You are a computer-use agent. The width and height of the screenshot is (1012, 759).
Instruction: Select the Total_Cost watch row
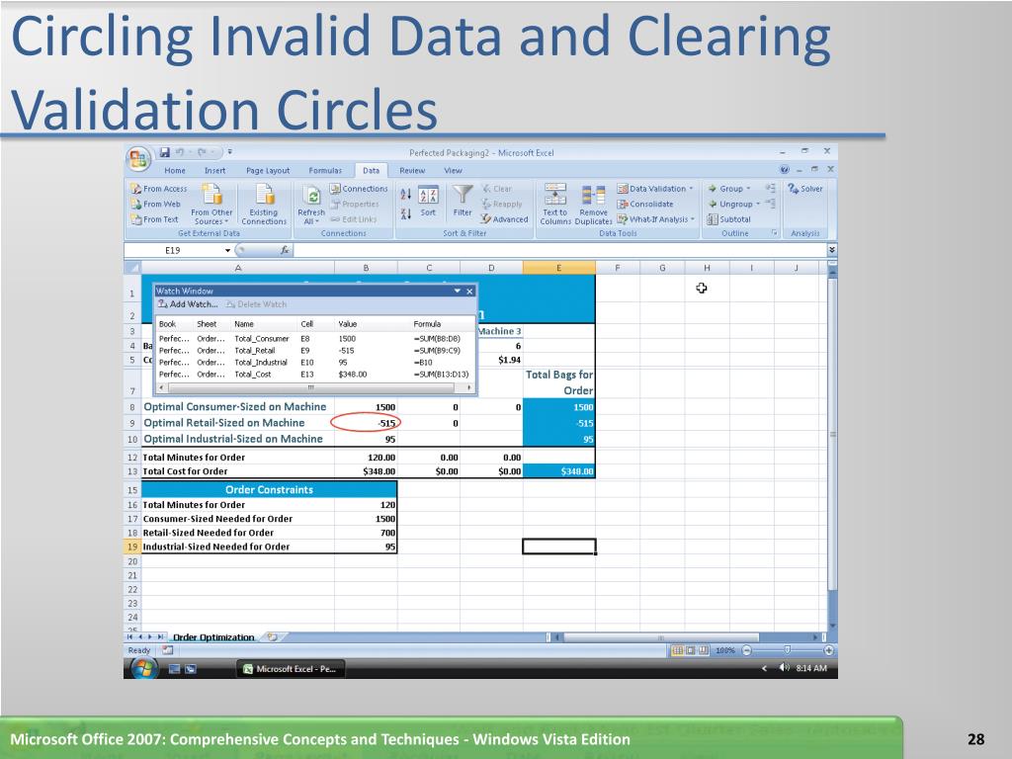(315, 375)
